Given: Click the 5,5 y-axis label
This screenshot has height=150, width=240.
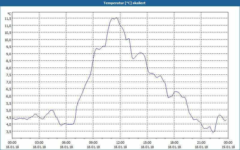Looking at the screenshot, I should 9,103.
